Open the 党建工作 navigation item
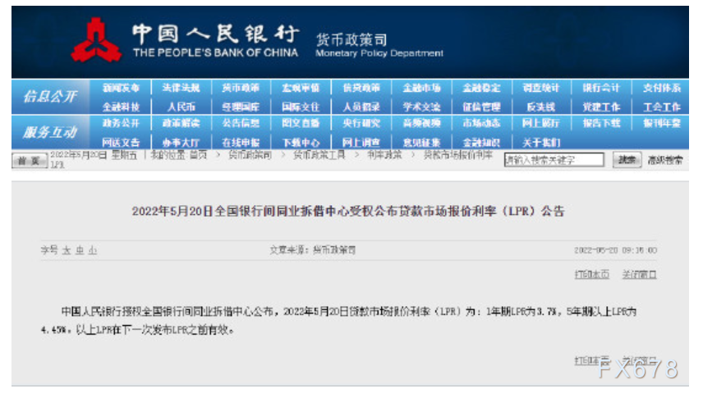Viewport: 703px width, 398px height. (601, 108)
